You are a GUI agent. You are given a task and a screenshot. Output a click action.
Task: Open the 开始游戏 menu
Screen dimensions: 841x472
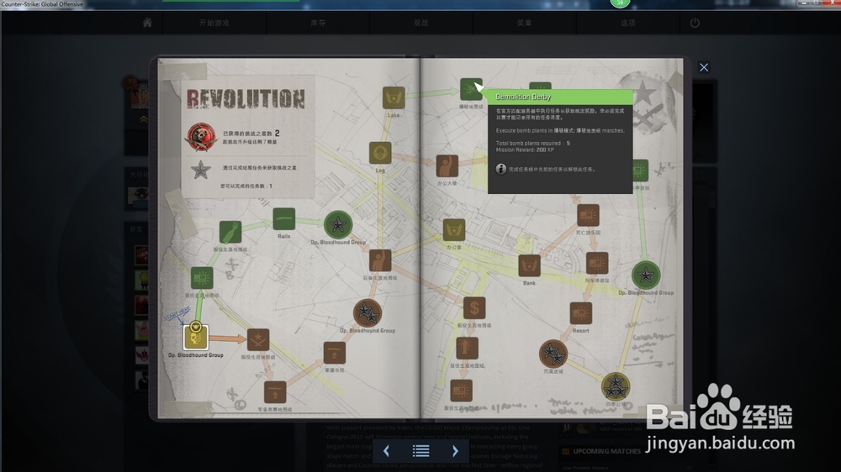(214, 23)
